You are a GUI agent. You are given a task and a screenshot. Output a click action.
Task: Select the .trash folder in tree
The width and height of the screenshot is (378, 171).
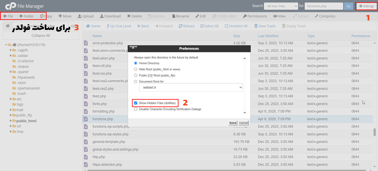(x=21, y=94)
